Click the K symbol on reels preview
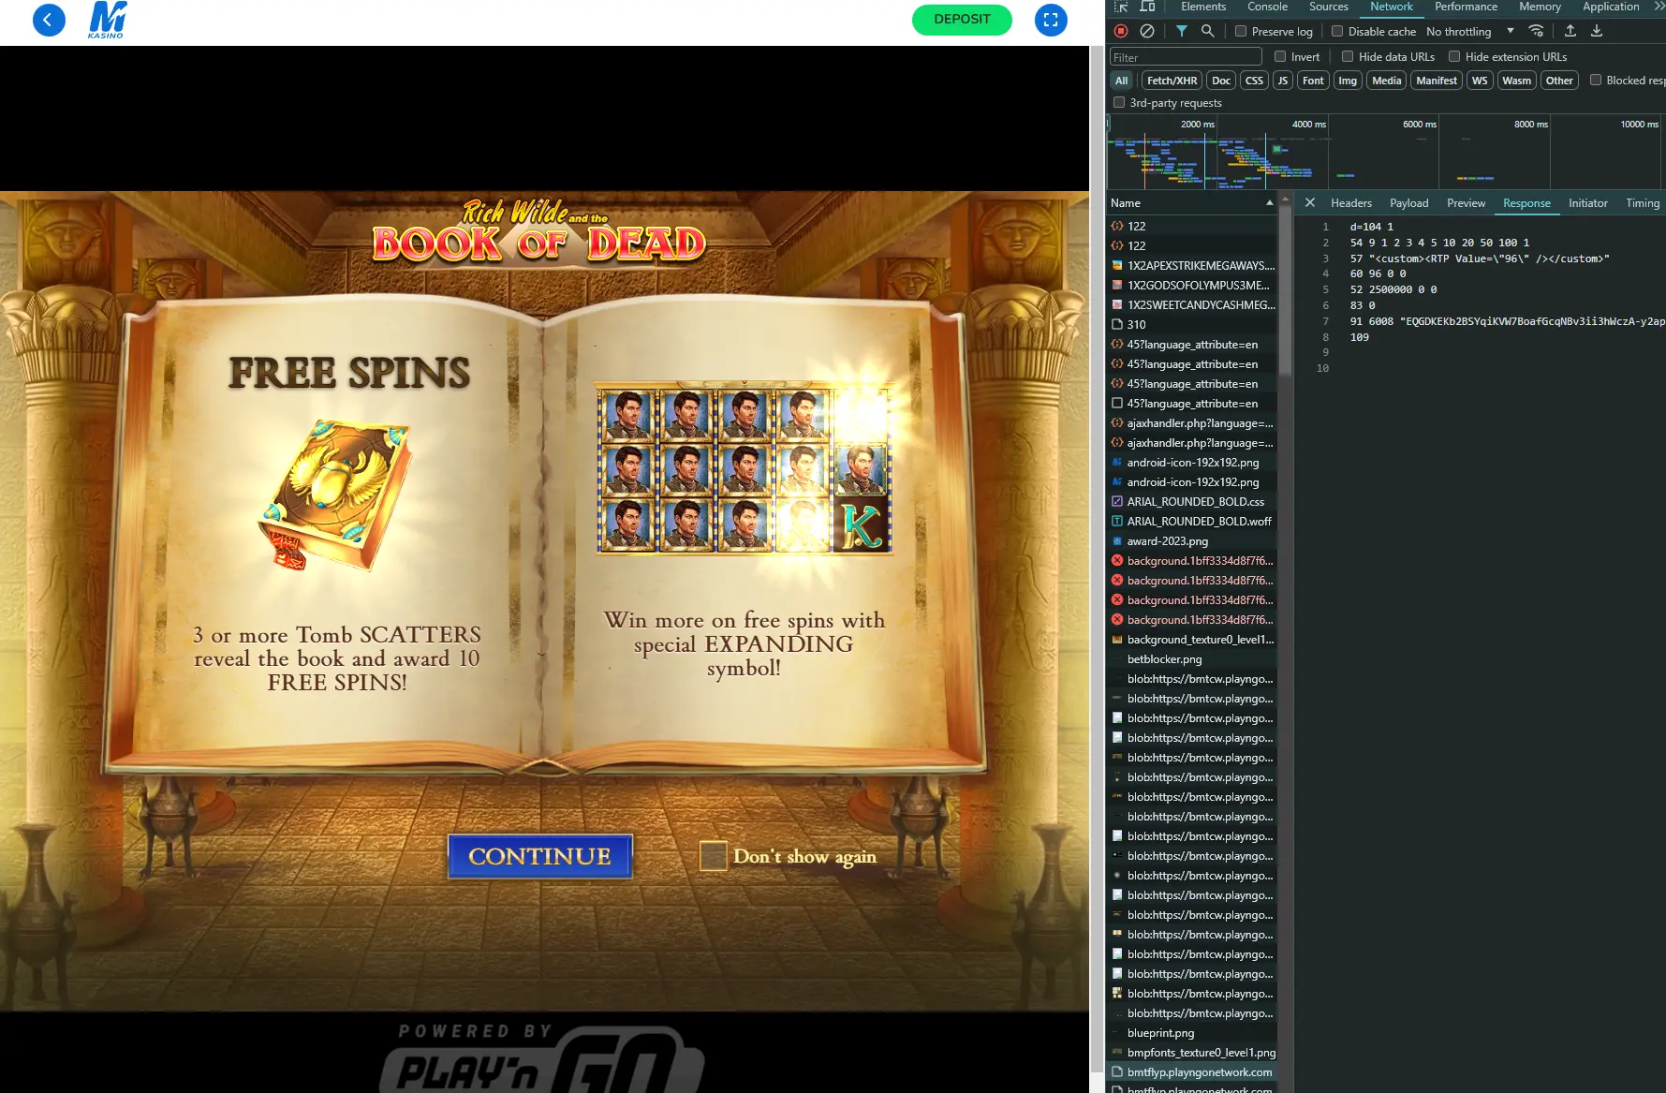 [x=862, y=525]
